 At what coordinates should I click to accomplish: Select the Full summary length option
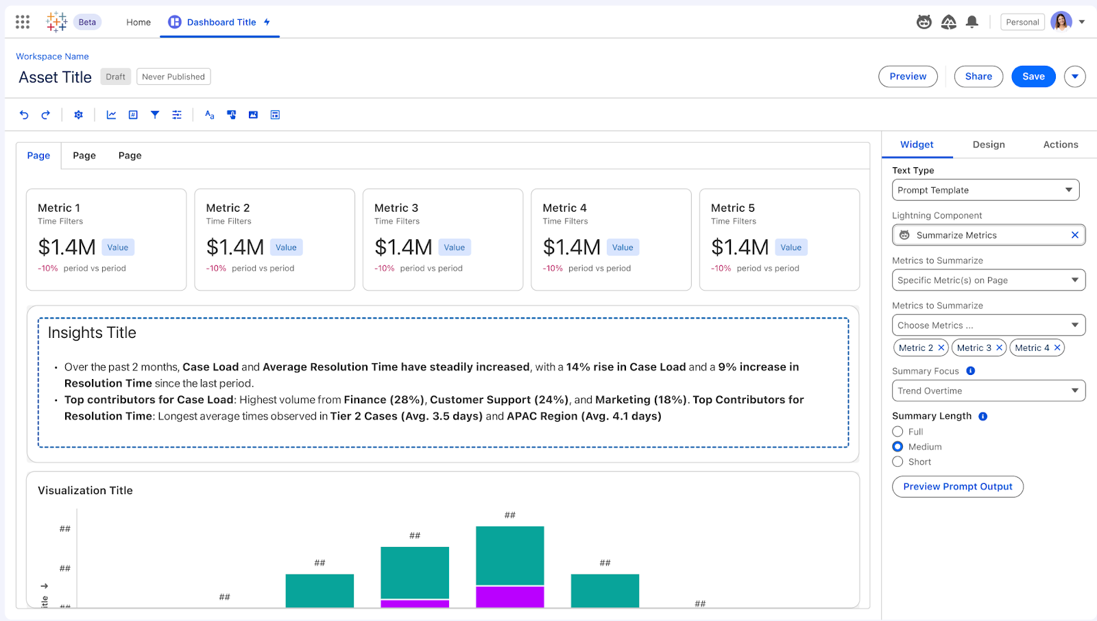pyautogui.click(x=897, y=431)
